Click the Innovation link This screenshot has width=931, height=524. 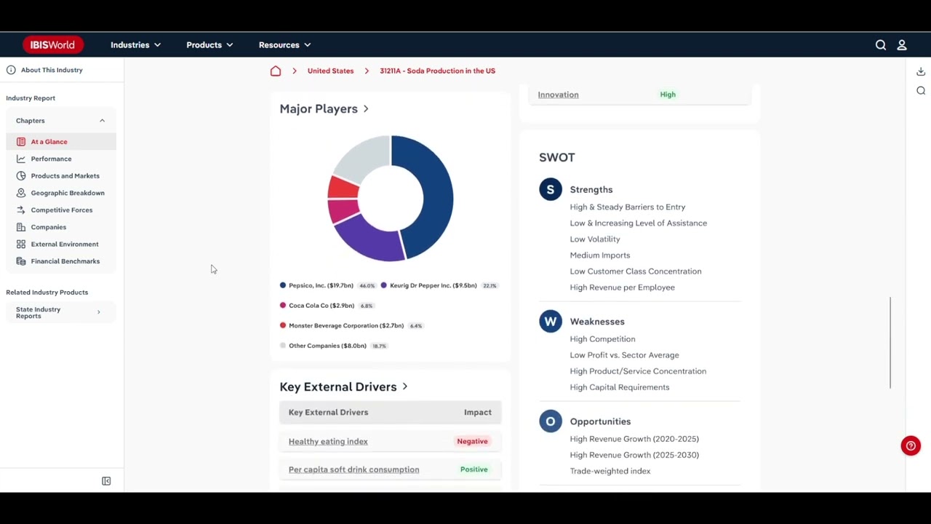click(558, 95)
